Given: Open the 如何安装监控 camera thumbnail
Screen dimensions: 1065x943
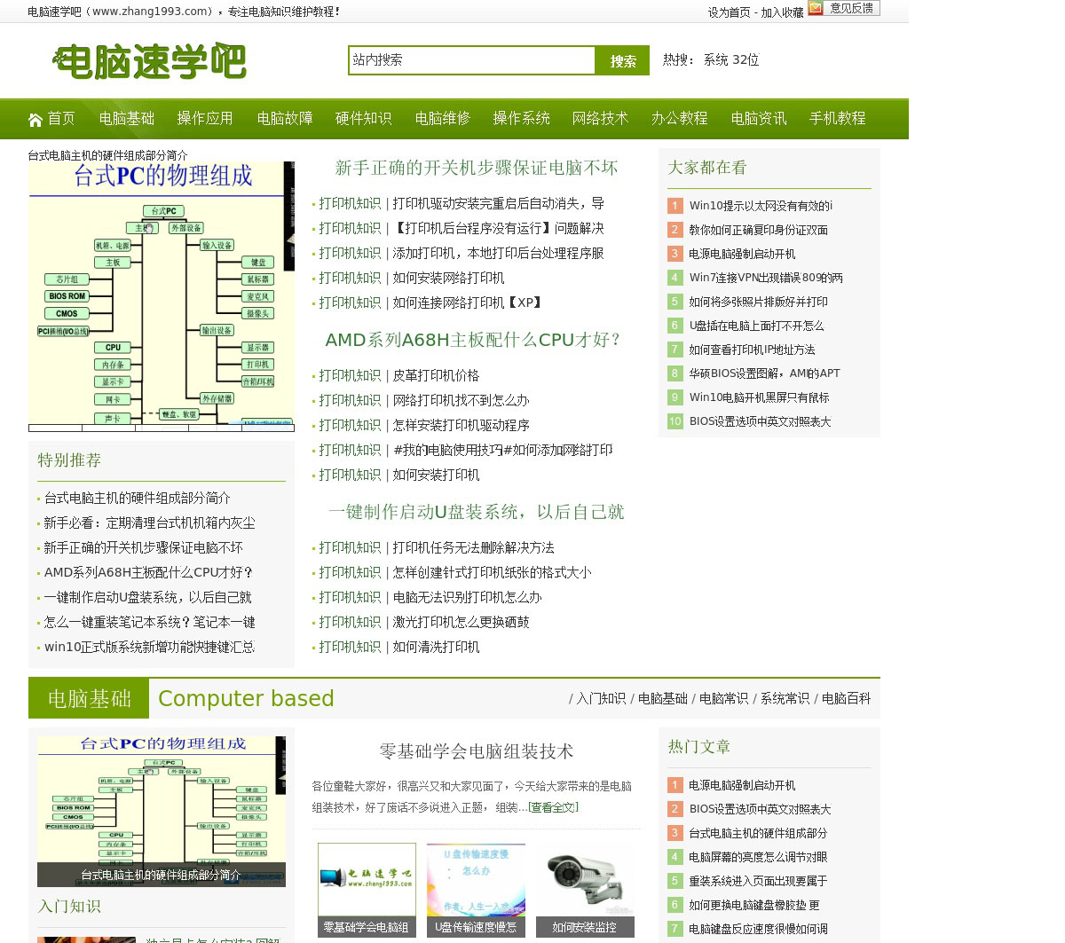Looking at the screenshot, I should click(585, 890).
